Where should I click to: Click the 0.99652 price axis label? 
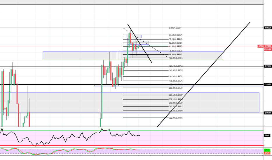[x=268, y=85]
